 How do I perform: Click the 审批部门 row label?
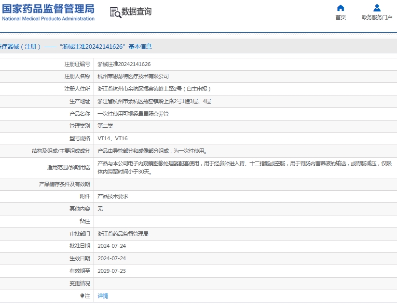click(80, 234)
